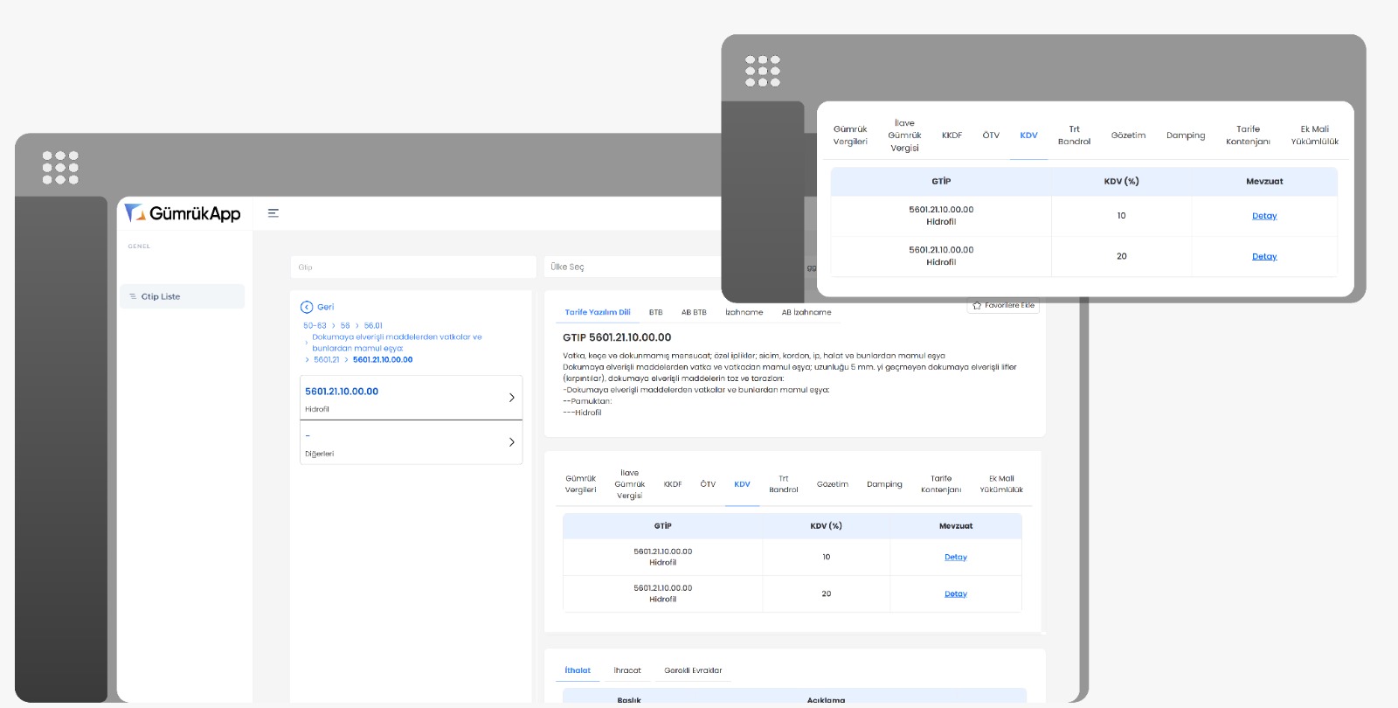The image size is (1398, 708).
Task: Switch to the BTB tab
Action: tap(655, 312)
